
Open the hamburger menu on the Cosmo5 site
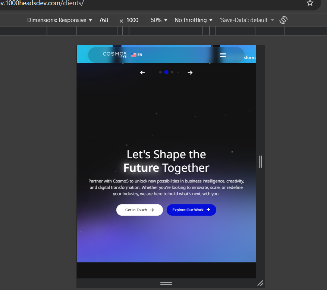point(223,55)
